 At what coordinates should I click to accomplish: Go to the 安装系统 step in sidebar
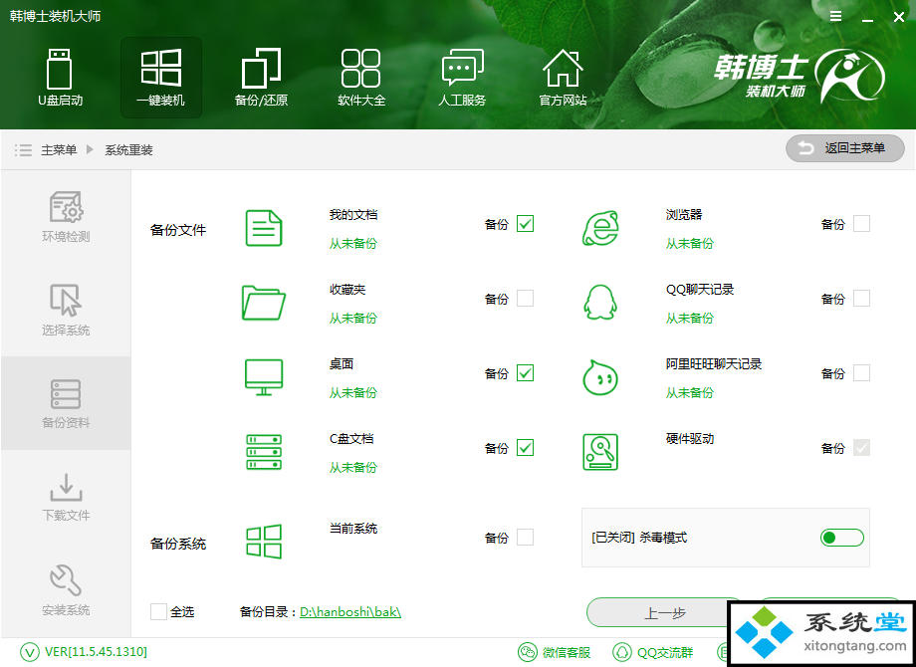click(66, 590)
